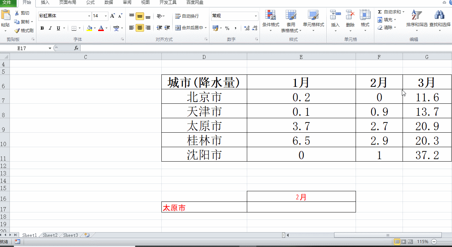Increase the cell indent
452x247 pixels.
pos(167,28)
